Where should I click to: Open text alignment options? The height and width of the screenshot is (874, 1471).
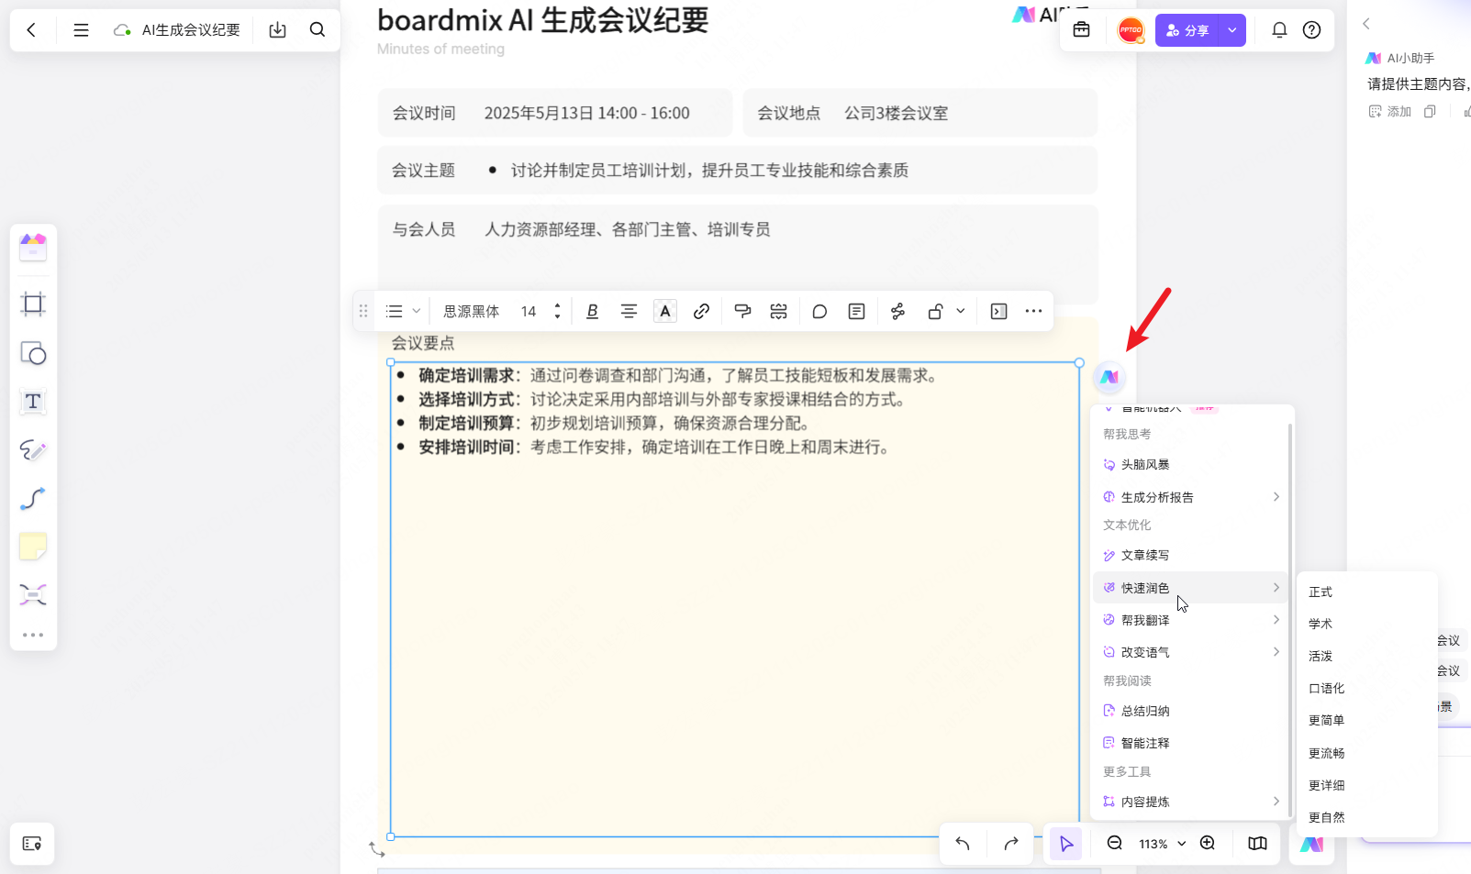pos(629,312)
